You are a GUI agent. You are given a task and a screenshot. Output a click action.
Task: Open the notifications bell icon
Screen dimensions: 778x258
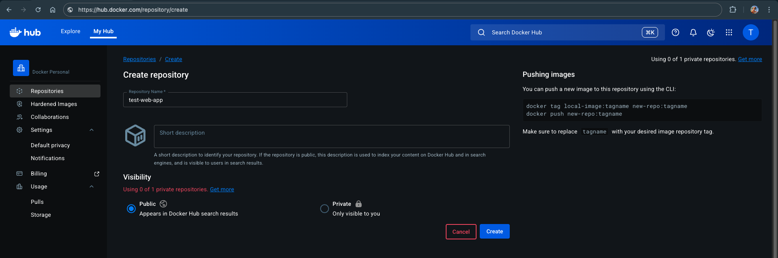pyautogui.click(x=693, y=32)
